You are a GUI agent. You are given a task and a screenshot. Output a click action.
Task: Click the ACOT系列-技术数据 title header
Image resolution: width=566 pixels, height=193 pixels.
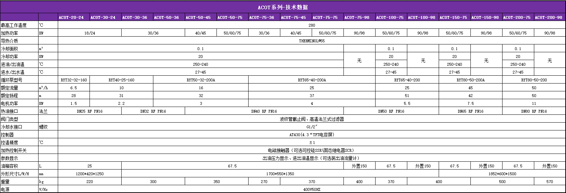(x=283, y=7)
